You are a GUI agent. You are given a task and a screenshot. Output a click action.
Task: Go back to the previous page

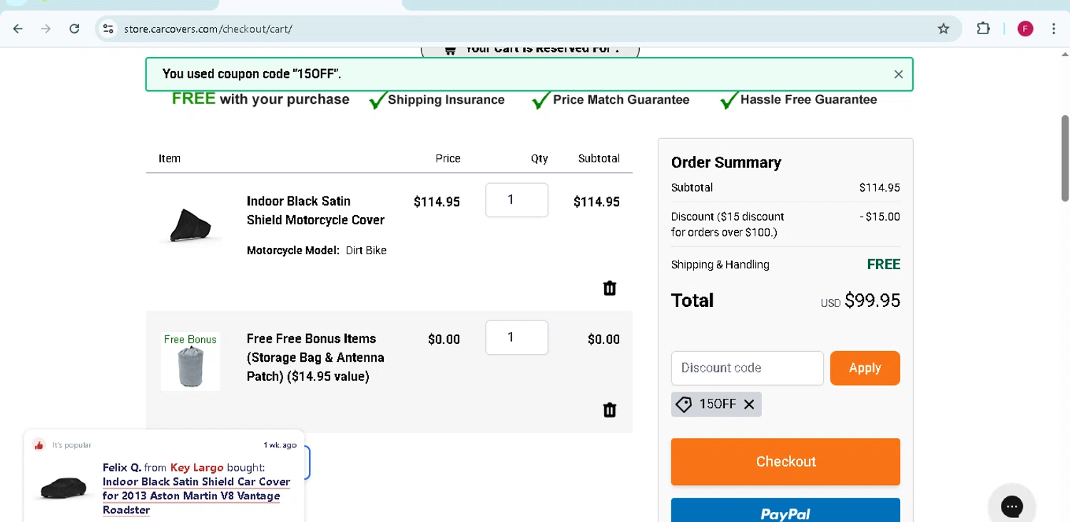click(x=18, y=28)
